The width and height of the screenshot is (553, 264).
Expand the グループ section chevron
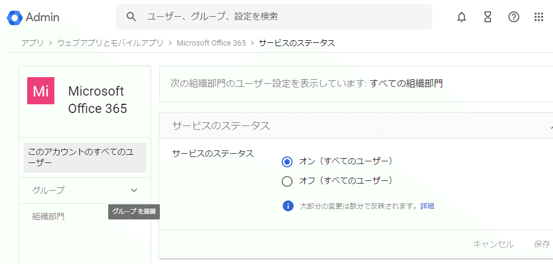point(134,190)
